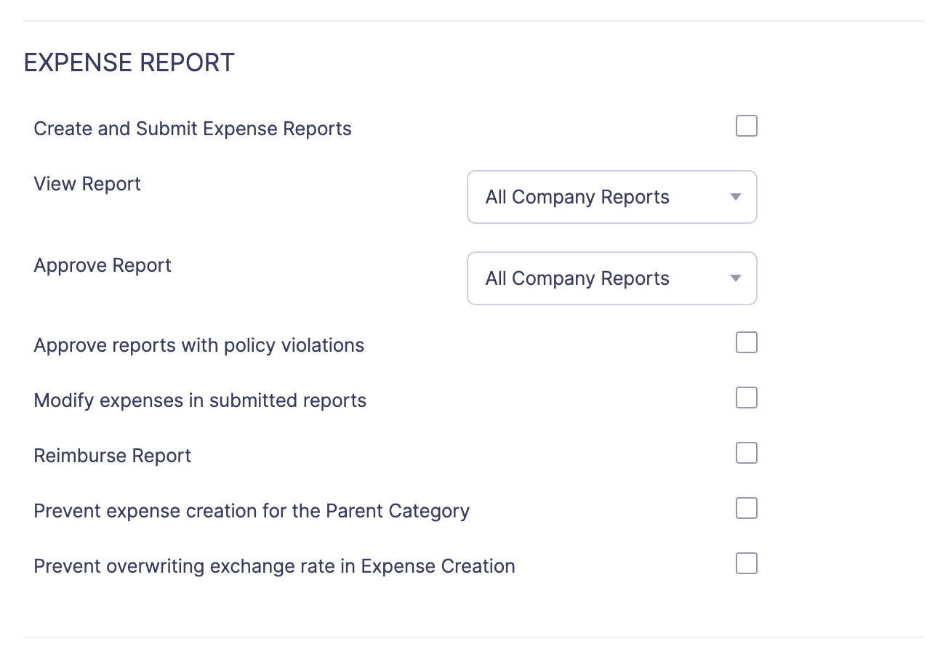Click 'Prevent expense creation for the Parent Category' text
Screen dimensions: 935x657
[252, 511]
